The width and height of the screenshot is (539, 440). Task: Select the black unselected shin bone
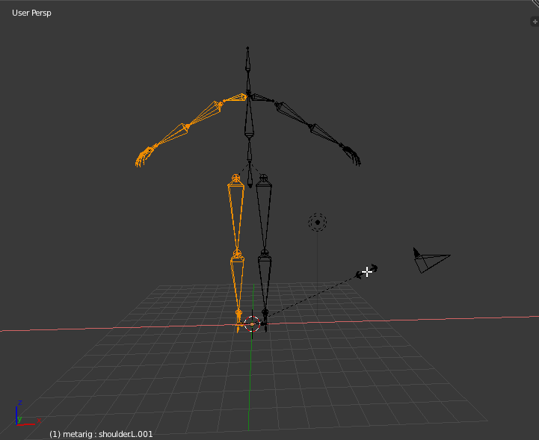point(265,283)
